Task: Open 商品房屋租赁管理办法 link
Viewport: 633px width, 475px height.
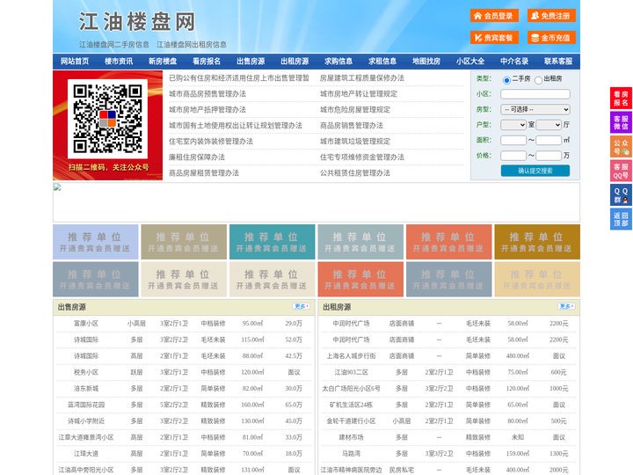Action: tap(204, 173)
